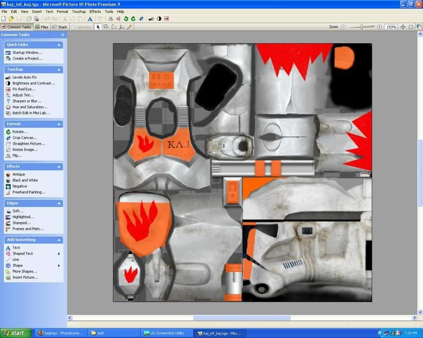Screen dimensions: 423x338
Task: Click the E-mail envelope toolbar icon
Action: tap(29, 19)
